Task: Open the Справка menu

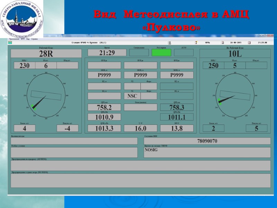Action: pos(34,39)
